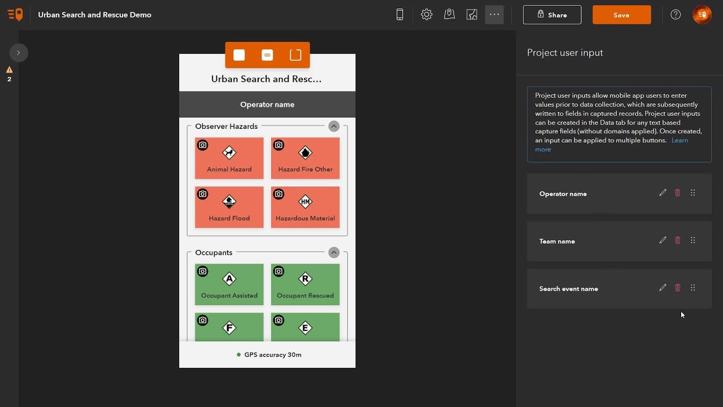
Task: Grab the Search event name reorder handle
Action: [693, 288]
